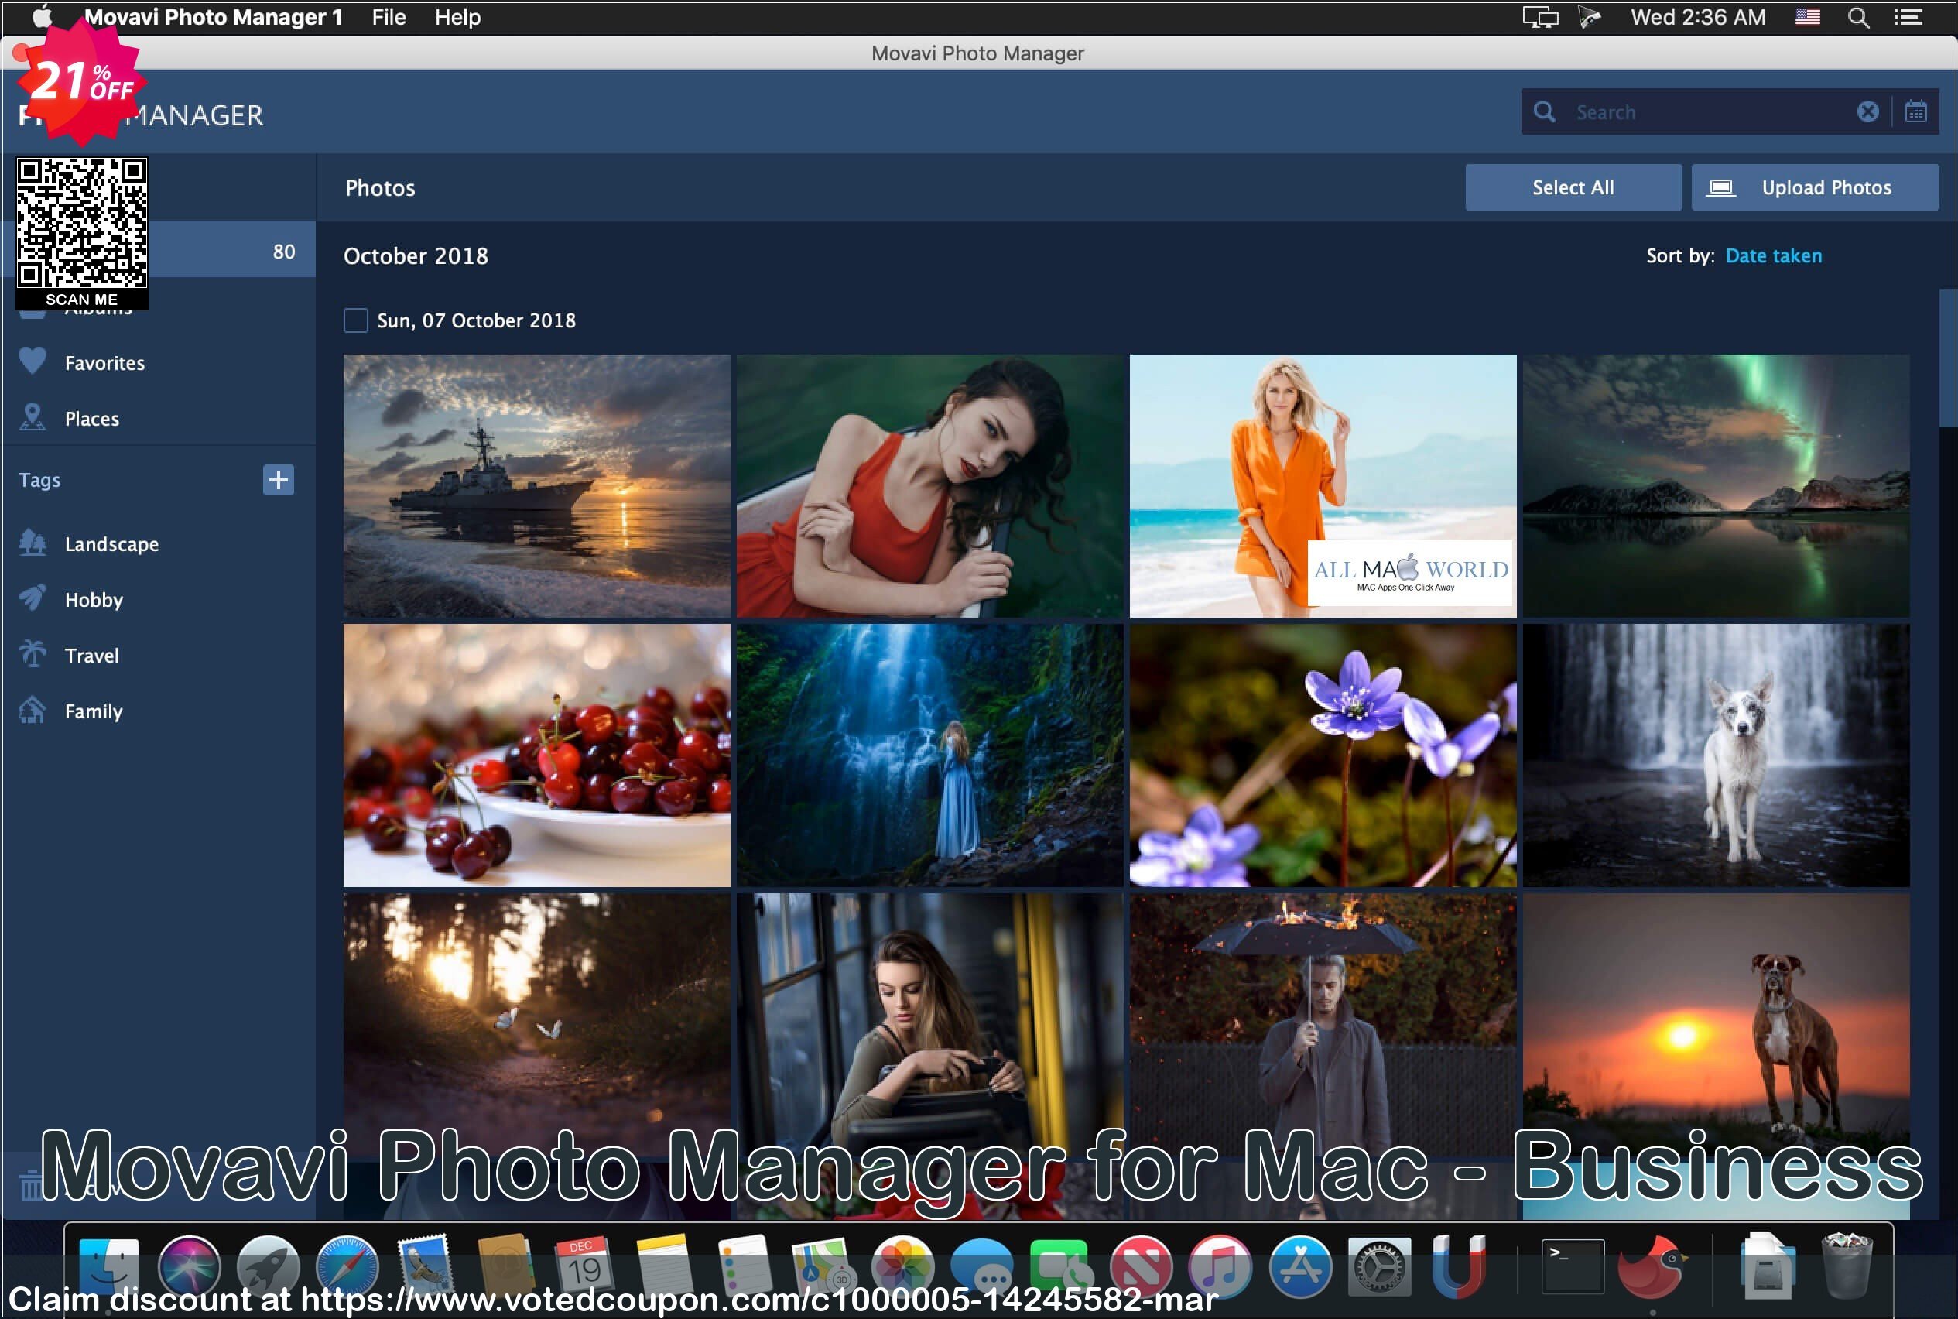Image resolution: width=1958 pixels, height=1319 pixels.
Task: Expand the Sort by Date taken dropdown
Action: (x=1775, y=255)
